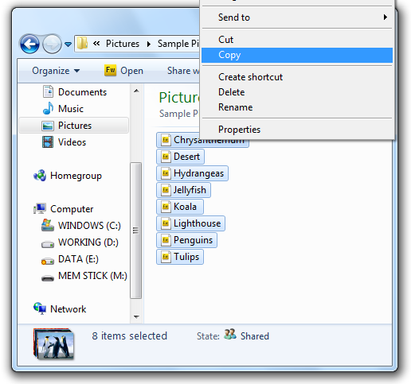
Task: Select the Koala file
Action: coord(180,207)
